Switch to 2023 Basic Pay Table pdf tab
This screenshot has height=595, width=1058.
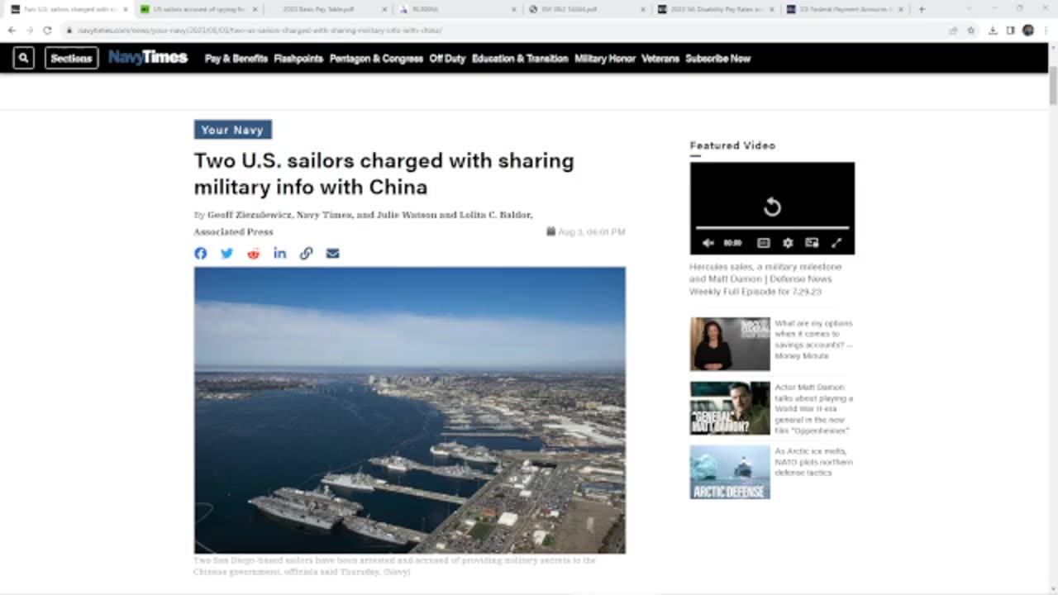pyautogui.click(x=318, y=9)
